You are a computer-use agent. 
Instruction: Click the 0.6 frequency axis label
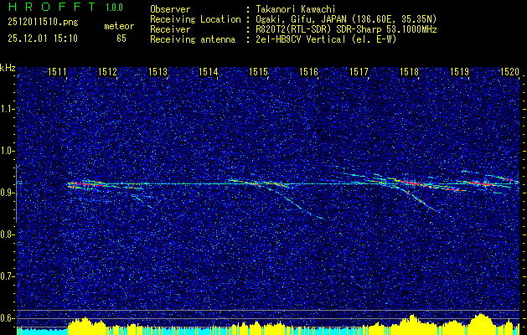tap(8, 318)
